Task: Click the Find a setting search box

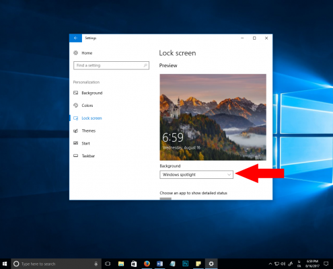Action: (x=111, y=65)
